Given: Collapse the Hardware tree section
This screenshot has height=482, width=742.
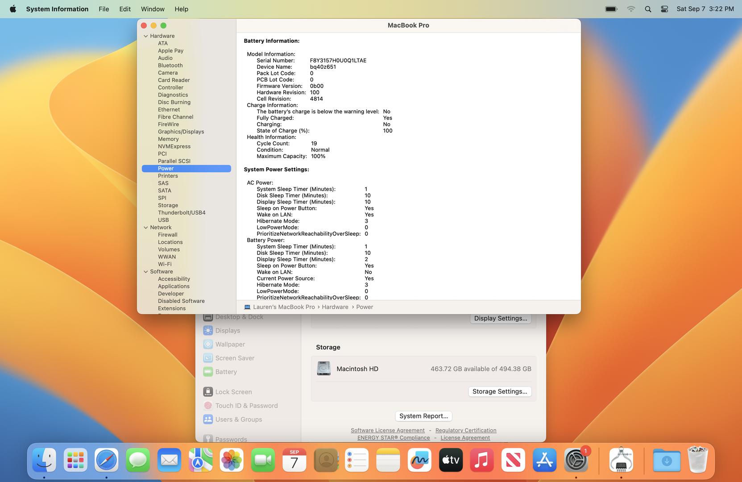Looking at the screenshot, I should click(145, 36).
